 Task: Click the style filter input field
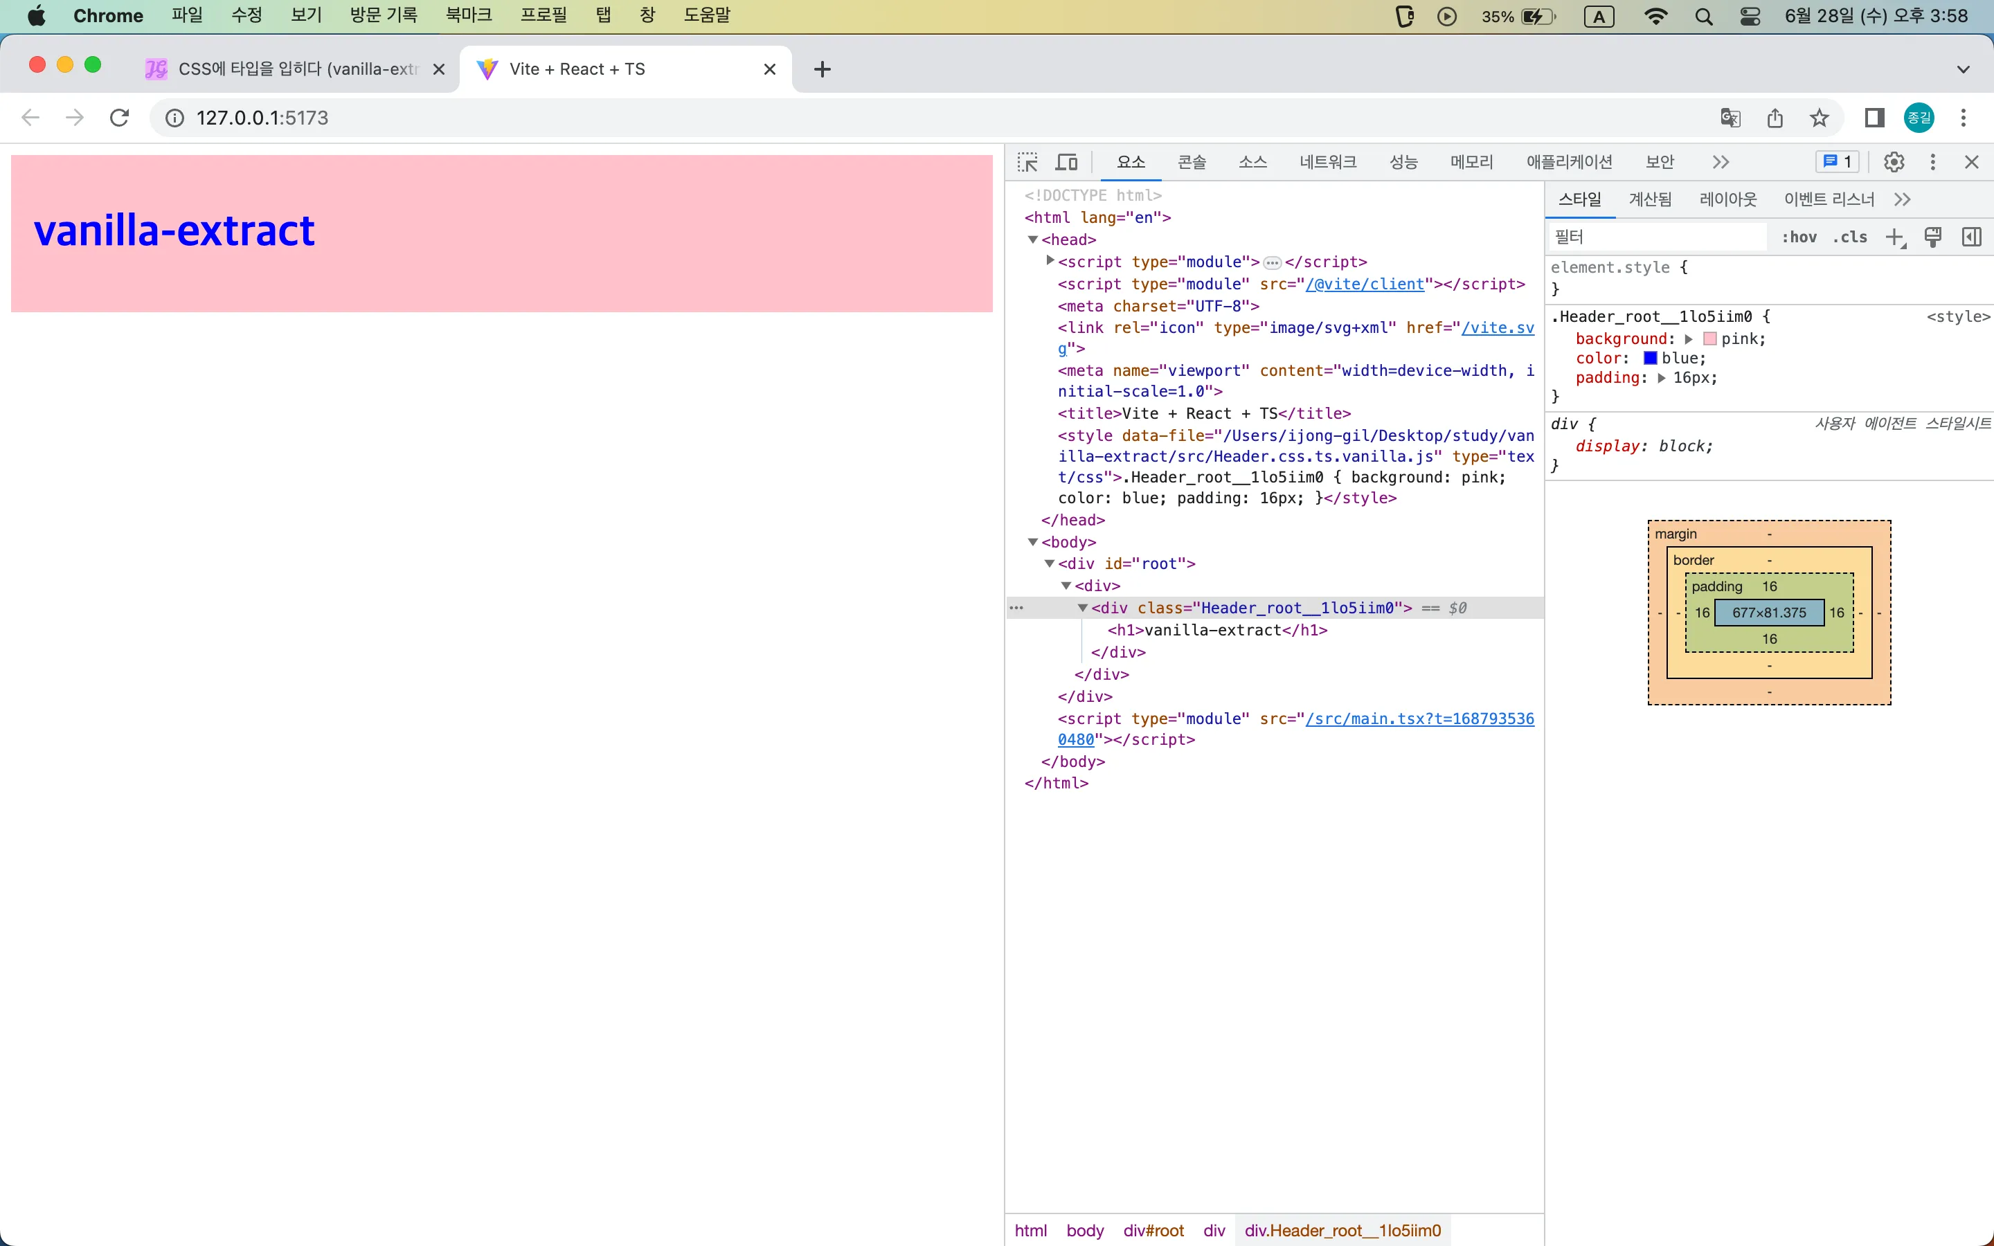pos(1656,237)
